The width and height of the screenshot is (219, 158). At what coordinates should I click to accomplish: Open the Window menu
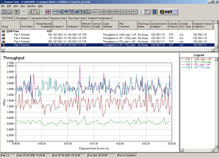(32, 6)
